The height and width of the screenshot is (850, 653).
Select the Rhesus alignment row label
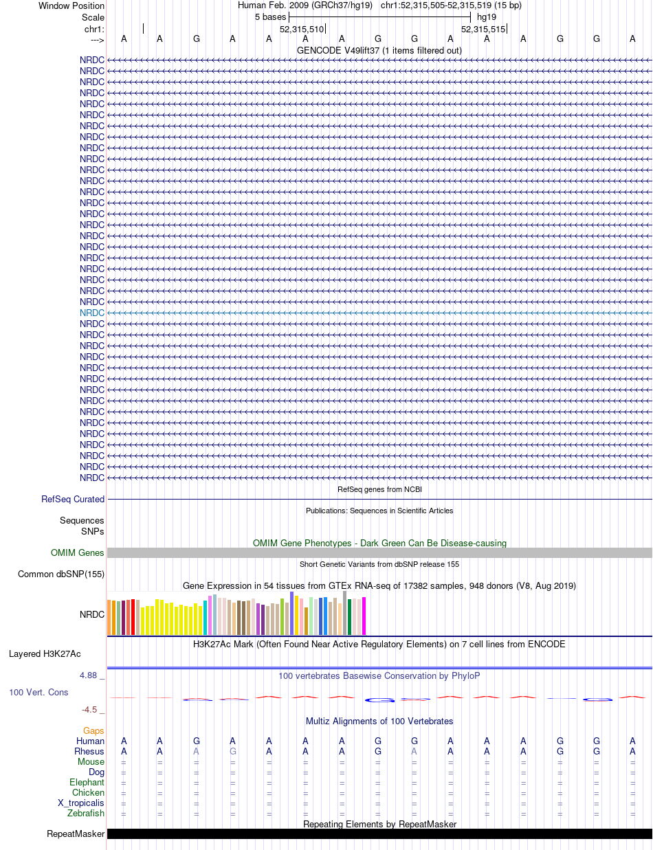click(x=89, y=752)
